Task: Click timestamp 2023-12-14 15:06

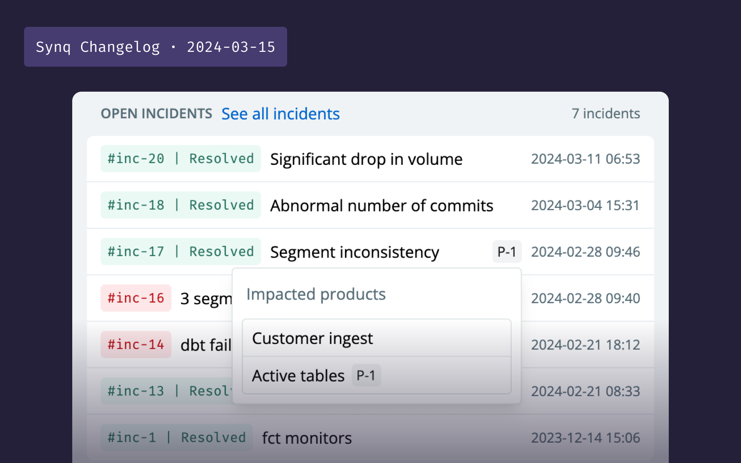Action: (x=585, y=438)
